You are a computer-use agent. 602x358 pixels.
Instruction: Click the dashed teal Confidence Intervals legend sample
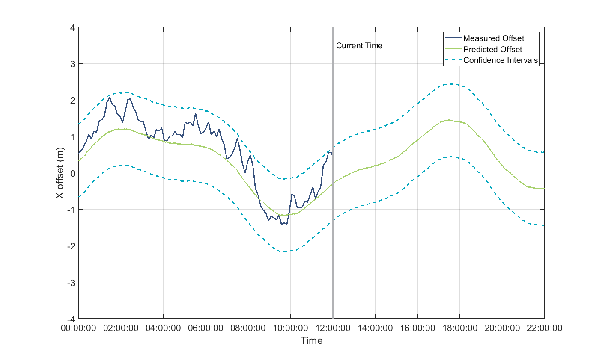[453, 60]
